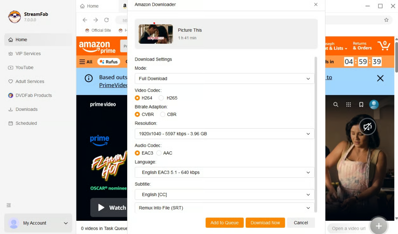The image size is (398, 234).
Task: Cancel the Amazon Downloader dialog
Action: 301,223
